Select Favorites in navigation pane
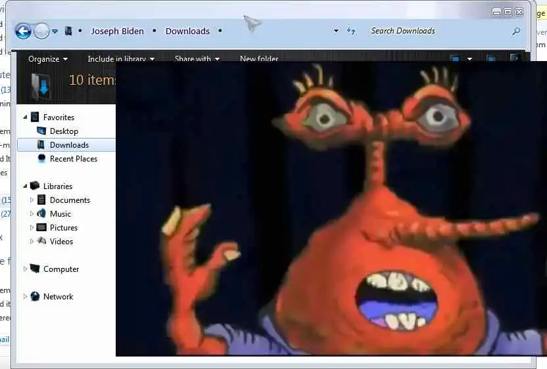Viewport: 547px width, 369px height. (59, 118)
